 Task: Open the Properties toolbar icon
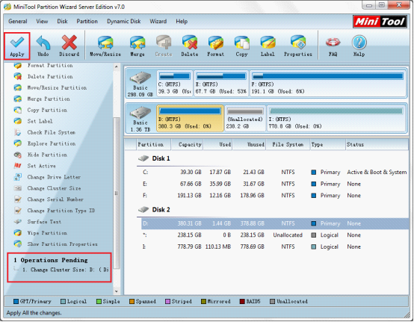pos(298,46)
